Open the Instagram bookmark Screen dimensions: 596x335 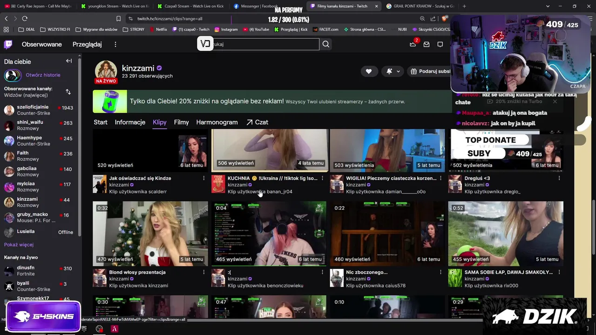click(226, 29)
